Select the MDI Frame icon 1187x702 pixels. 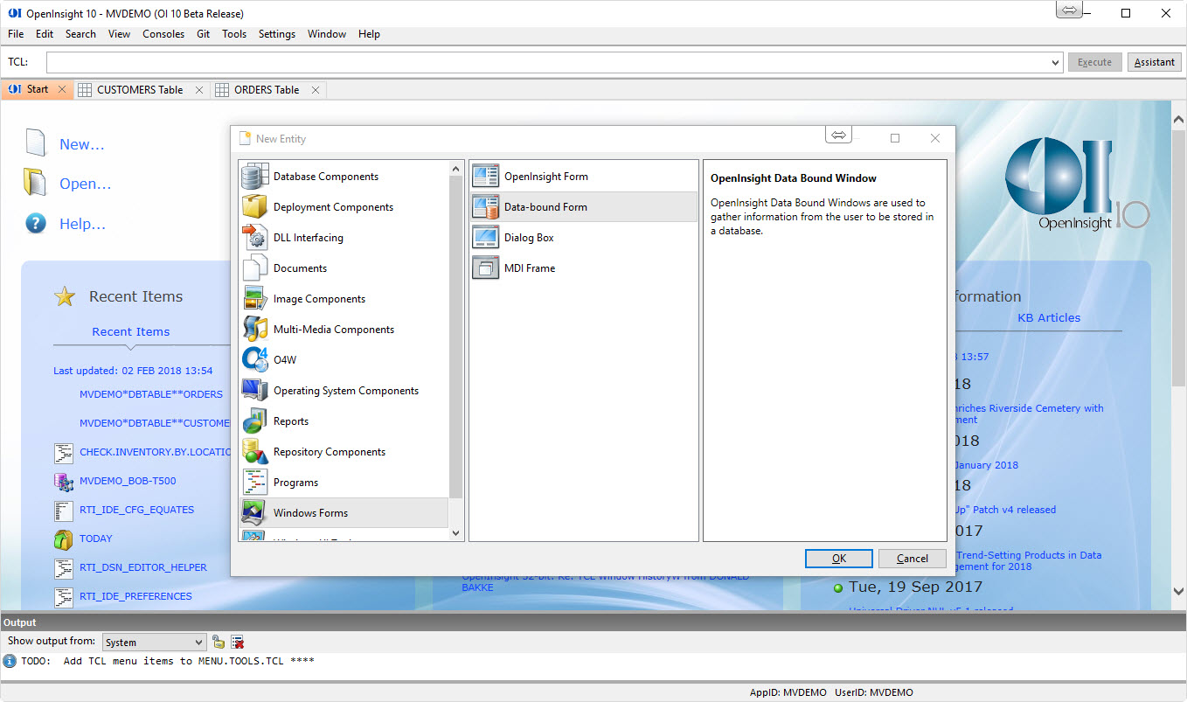[485, 268]
